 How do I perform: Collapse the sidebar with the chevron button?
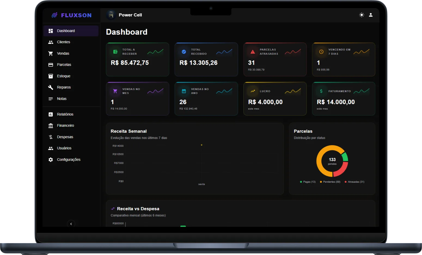pos(71,224)
